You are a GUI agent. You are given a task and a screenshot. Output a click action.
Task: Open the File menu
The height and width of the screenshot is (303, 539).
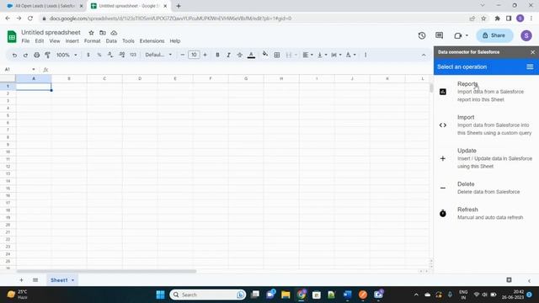click(x=25, y=41)
